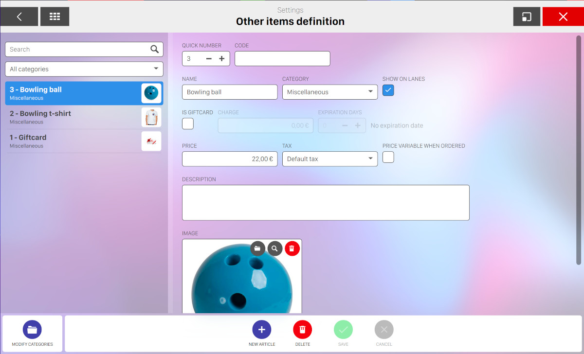This screenshot has height=354, width=584.
Task: Increase quick number with plus button
Action: tap(221, 59)
